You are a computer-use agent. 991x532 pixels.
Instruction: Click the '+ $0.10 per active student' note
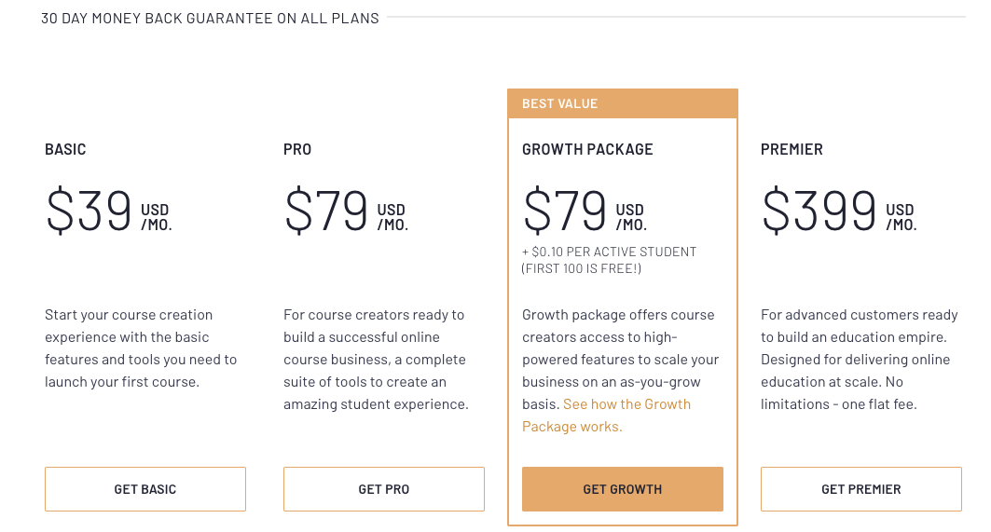click(609, 252)
